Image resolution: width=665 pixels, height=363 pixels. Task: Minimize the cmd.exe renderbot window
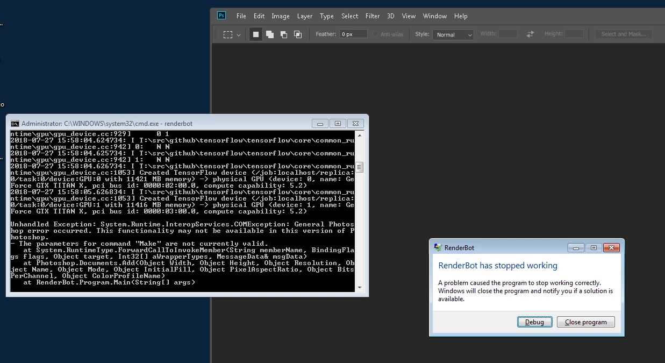pyautogui.click(x=320, y=124)
